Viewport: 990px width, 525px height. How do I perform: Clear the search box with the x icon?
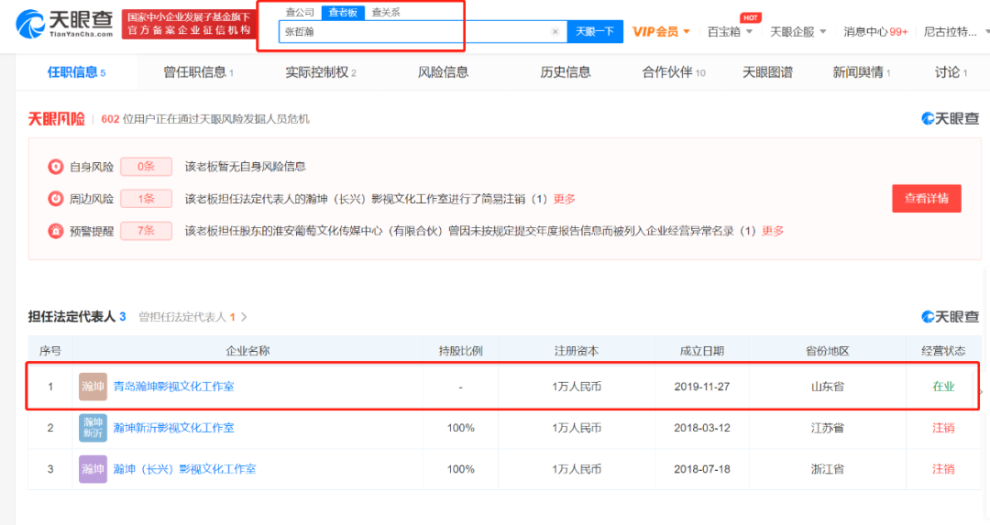555,31
